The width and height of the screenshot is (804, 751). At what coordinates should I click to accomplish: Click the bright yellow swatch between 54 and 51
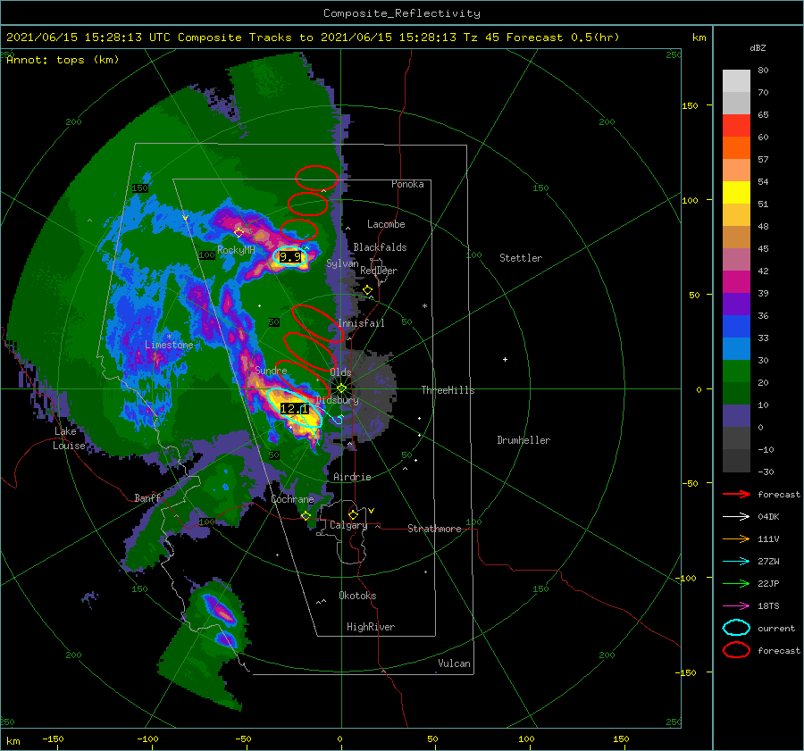pos(736,193)
